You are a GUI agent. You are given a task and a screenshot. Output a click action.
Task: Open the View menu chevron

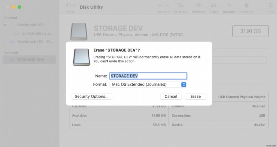(x=74, y=6)
